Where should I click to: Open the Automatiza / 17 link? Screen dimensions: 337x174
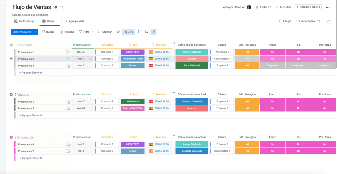[x=308, y=21]
